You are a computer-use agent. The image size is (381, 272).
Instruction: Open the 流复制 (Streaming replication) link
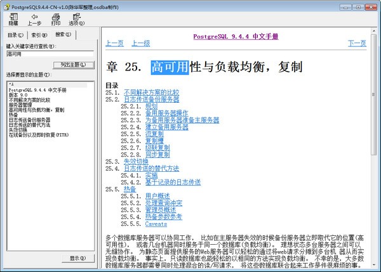(155, 134)
